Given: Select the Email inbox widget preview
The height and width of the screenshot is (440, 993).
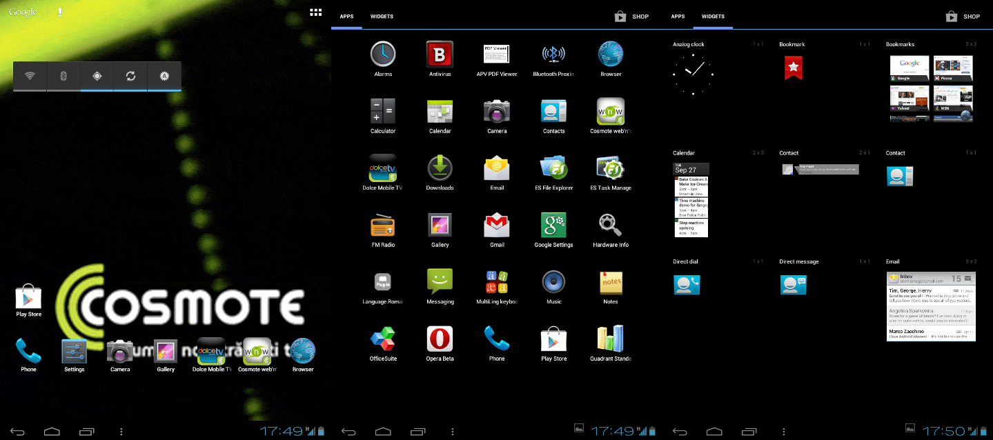Looking at the screenshot, I should point(932,306).
